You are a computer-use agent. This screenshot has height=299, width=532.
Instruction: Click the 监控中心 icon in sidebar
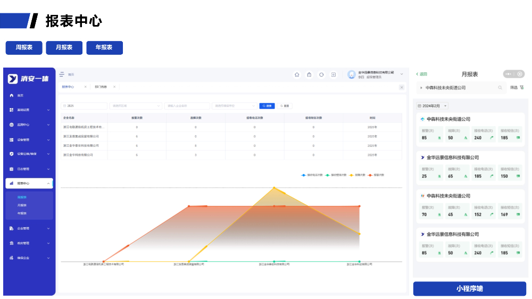[12, 125]
